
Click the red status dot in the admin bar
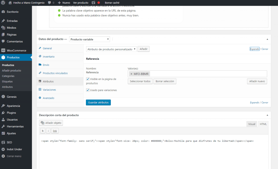[x=99, y=3]
